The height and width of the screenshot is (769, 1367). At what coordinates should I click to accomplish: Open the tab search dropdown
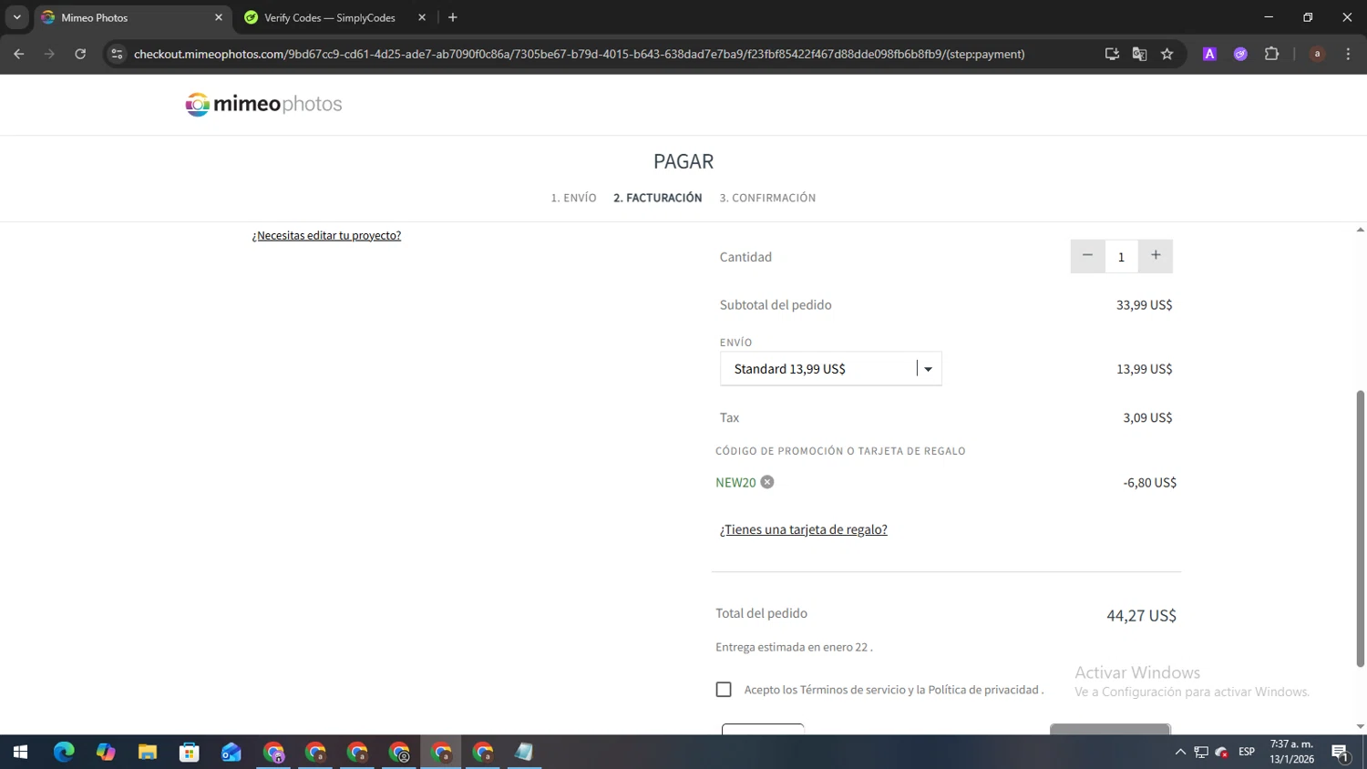[16, 17]
